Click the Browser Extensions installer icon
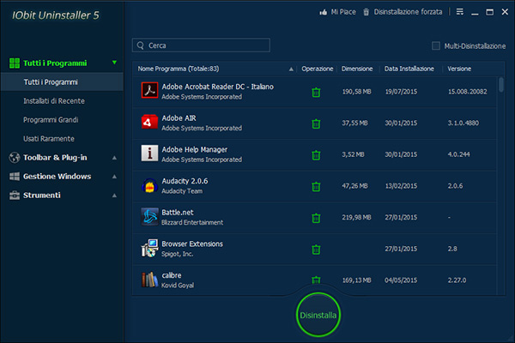 tap(149, 248)
